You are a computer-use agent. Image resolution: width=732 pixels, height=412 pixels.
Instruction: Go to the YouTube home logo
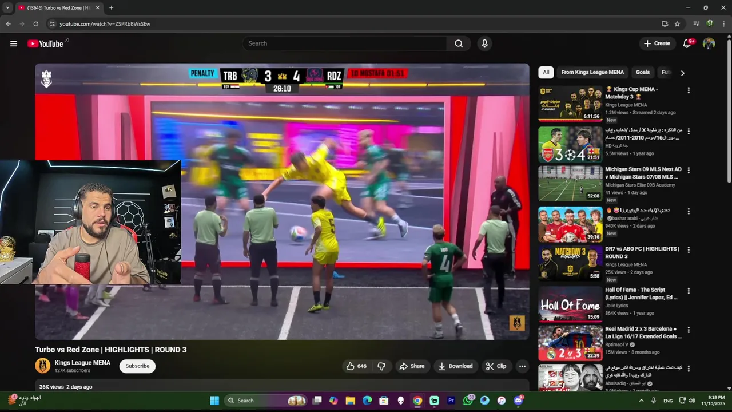click(x=45, y=43)
